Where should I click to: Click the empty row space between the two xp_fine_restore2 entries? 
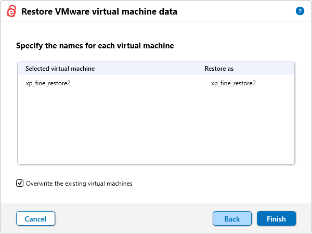[x=140, y=83]
